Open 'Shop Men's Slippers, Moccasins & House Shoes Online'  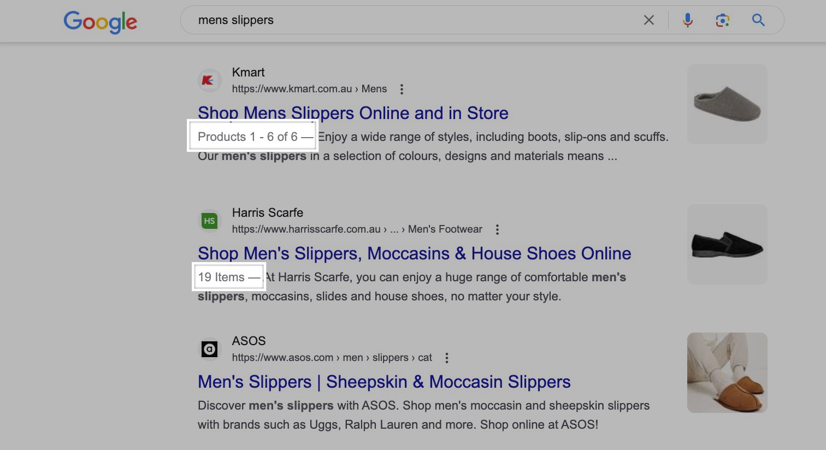(x=415, y=253)
